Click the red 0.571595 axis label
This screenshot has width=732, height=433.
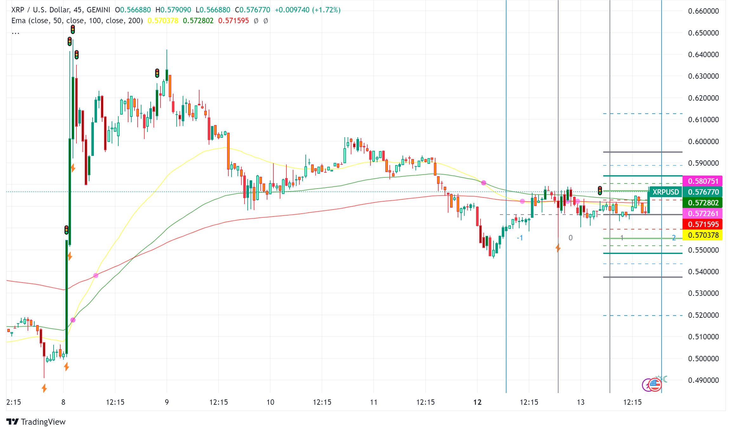pyautogui.click(x=703, y=224)
